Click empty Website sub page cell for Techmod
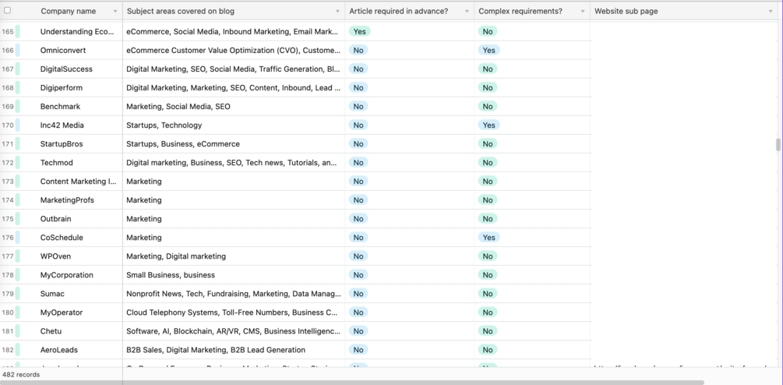Image resolution: width=783 pixels, height=385 pixels. (685, 162)
